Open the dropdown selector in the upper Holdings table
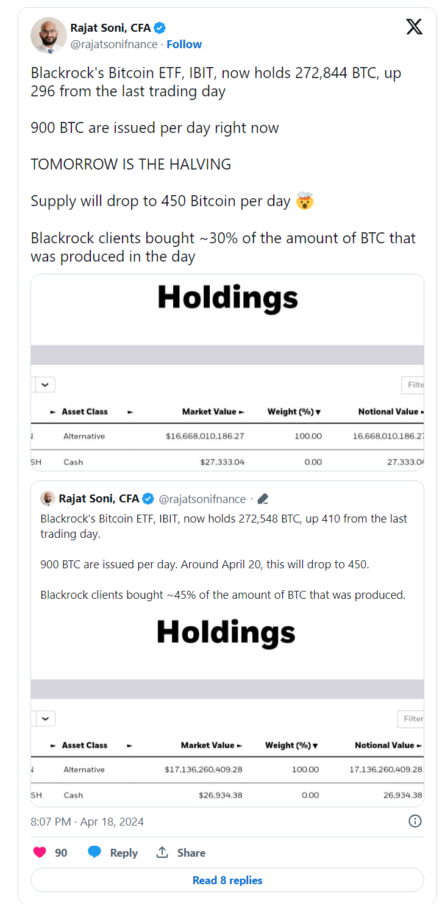 click(45, 384)
